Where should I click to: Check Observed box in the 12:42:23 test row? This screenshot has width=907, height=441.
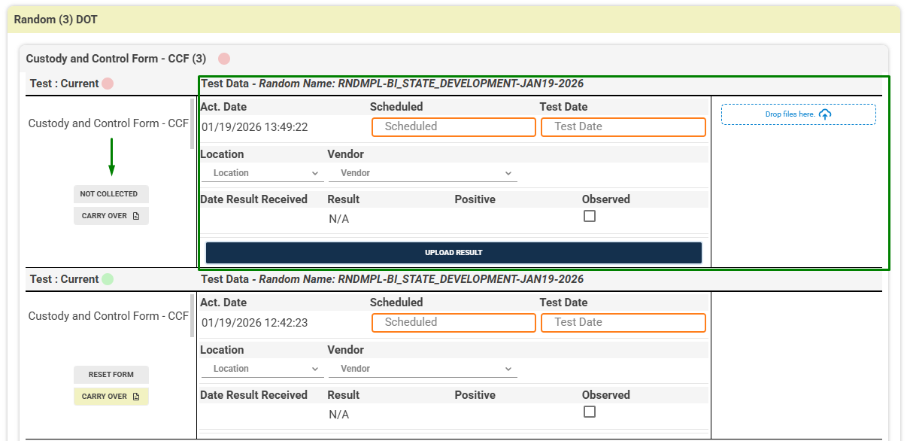(590, 412)
